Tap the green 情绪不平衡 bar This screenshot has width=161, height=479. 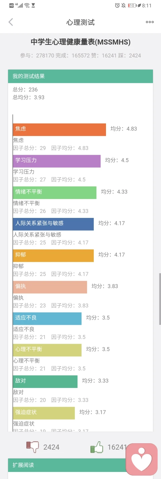click(x=55, y=193)
